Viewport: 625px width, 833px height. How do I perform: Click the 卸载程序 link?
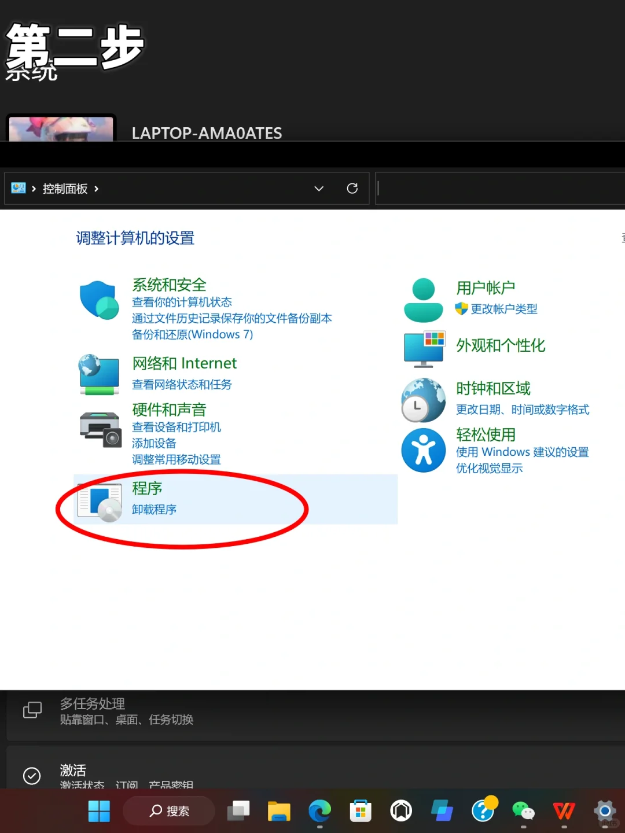tap(154, 509)
